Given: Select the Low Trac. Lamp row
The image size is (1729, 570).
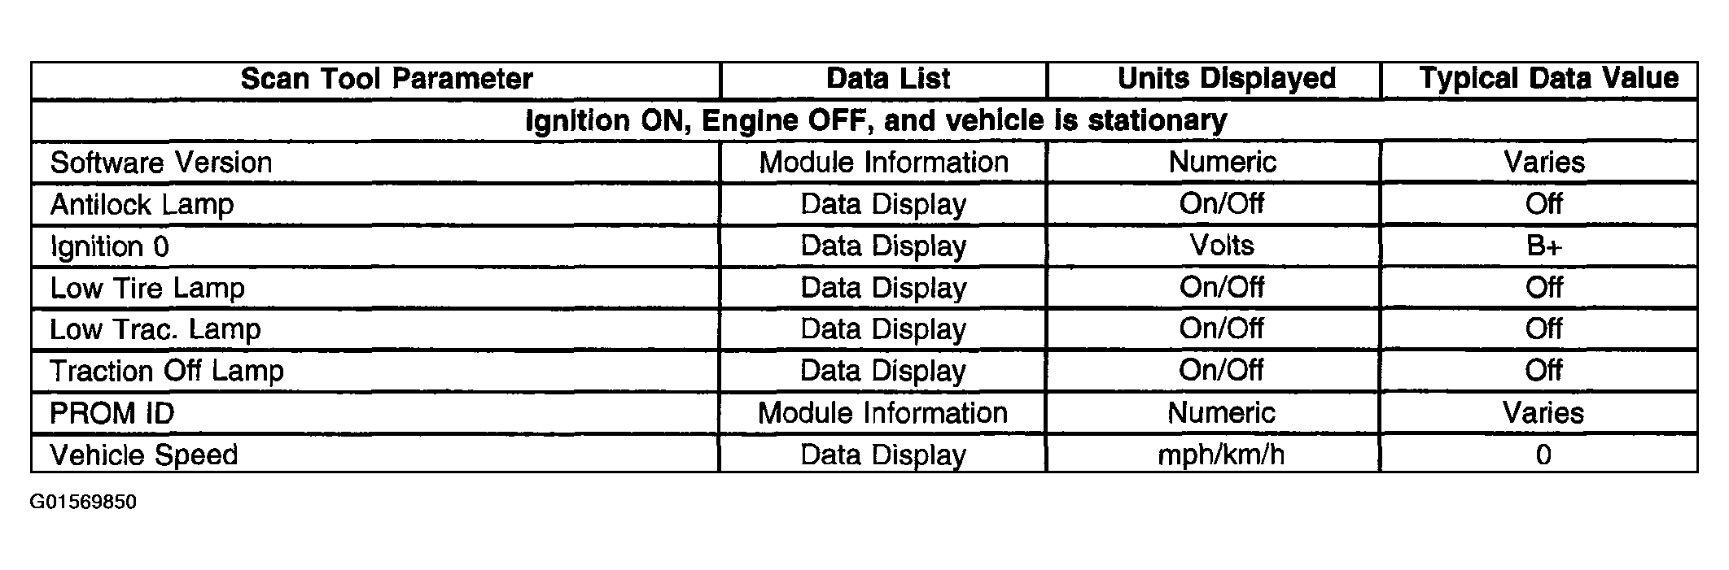Looking at the screenshot, I should [x=864, y=329].
